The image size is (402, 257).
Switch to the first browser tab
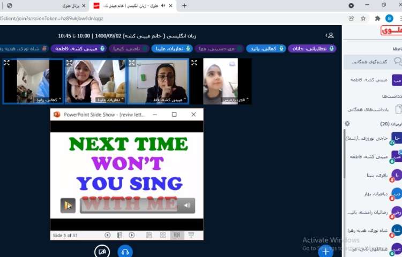coord(32,5)
